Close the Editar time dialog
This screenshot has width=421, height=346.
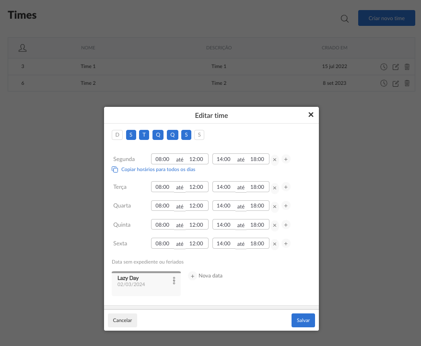(x=311, y=115)
